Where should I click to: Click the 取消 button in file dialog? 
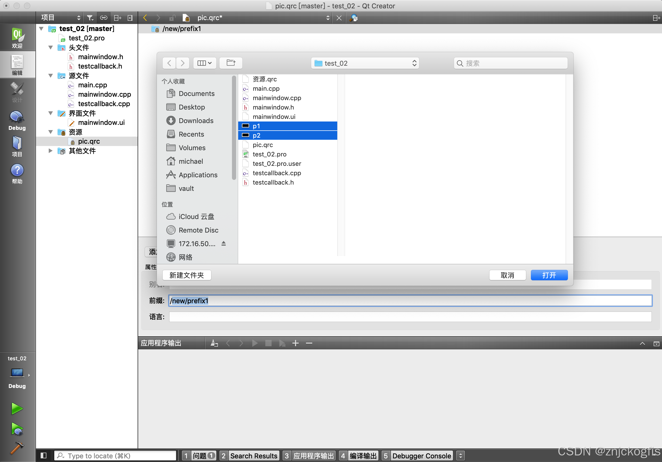tap(507, 275)
